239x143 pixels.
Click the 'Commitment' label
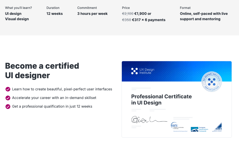click(x=87, y=8)
